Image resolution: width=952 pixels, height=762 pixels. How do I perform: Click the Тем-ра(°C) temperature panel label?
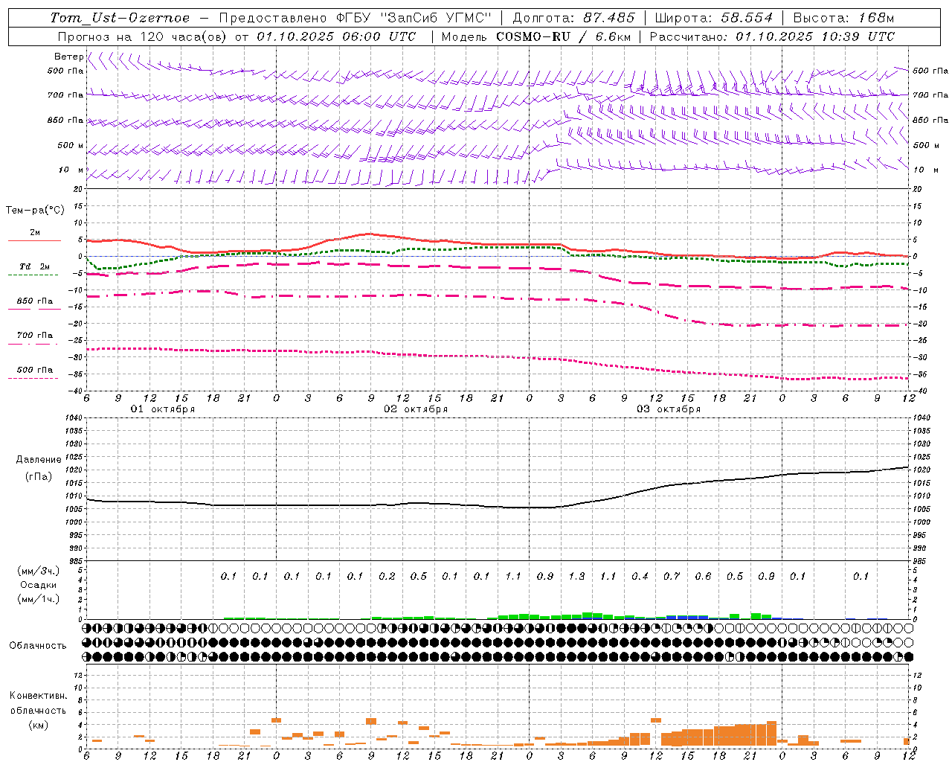[35, 211]
